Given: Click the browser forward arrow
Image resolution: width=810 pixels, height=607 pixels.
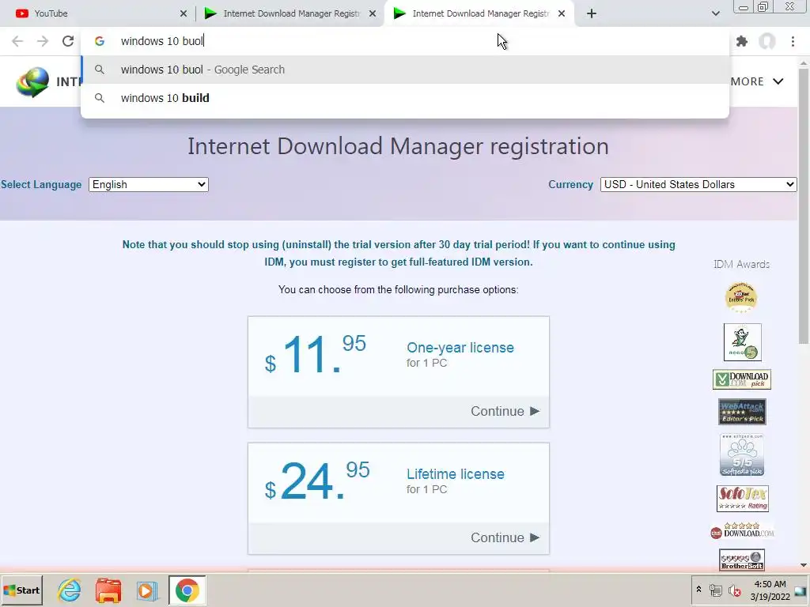Looking at the screenshot, I should coord(43,41).
